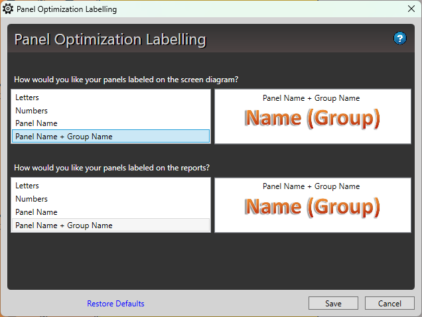
Task: Pick Panel Name for report labels
Action: pyautogui.click(x=36, y=212)
